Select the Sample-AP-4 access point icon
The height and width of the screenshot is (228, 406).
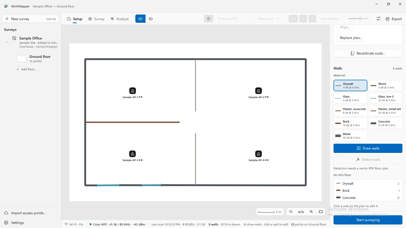coord(258,154)
